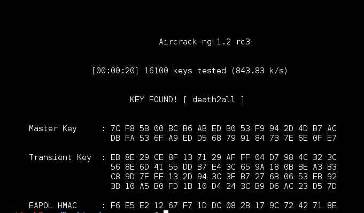Click the terminal cursor block at the prompt
364x213 pixels.
tap(166, 211)
